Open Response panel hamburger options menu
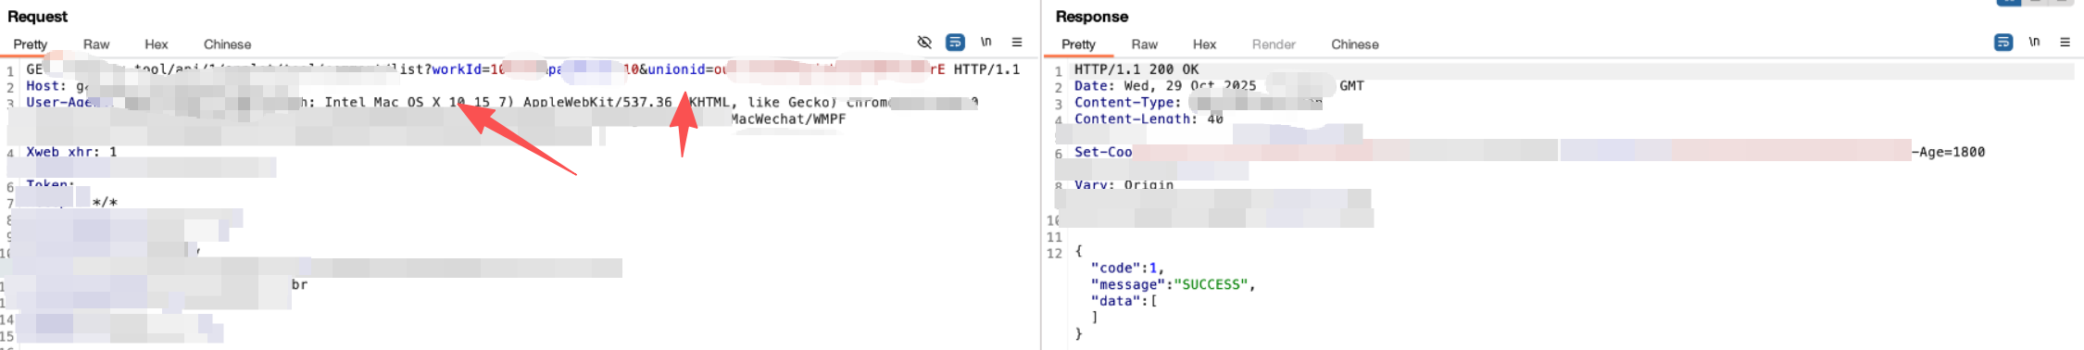2084x350 pixels. click(x=2065, y=43)
